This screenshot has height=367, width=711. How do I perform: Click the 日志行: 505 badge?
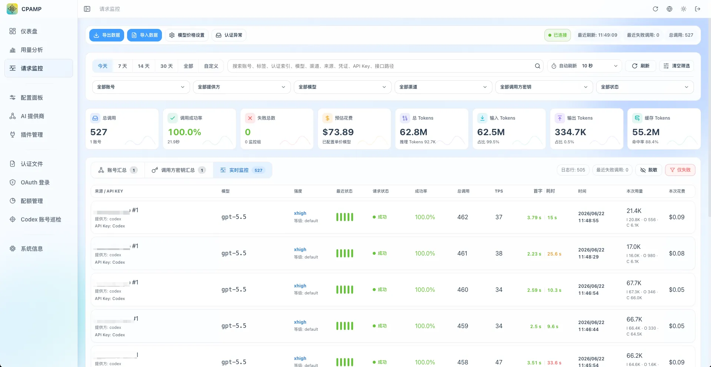[x=573, y=170]
